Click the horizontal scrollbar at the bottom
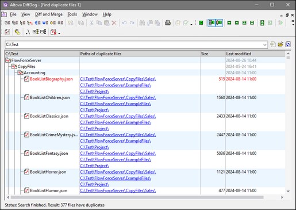Screen dimensions: 296x210 [137, 197]
